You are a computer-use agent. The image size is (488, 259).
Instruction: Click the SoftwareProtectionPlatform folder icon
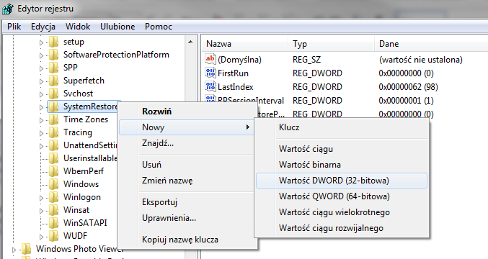[x=54, y=55]
